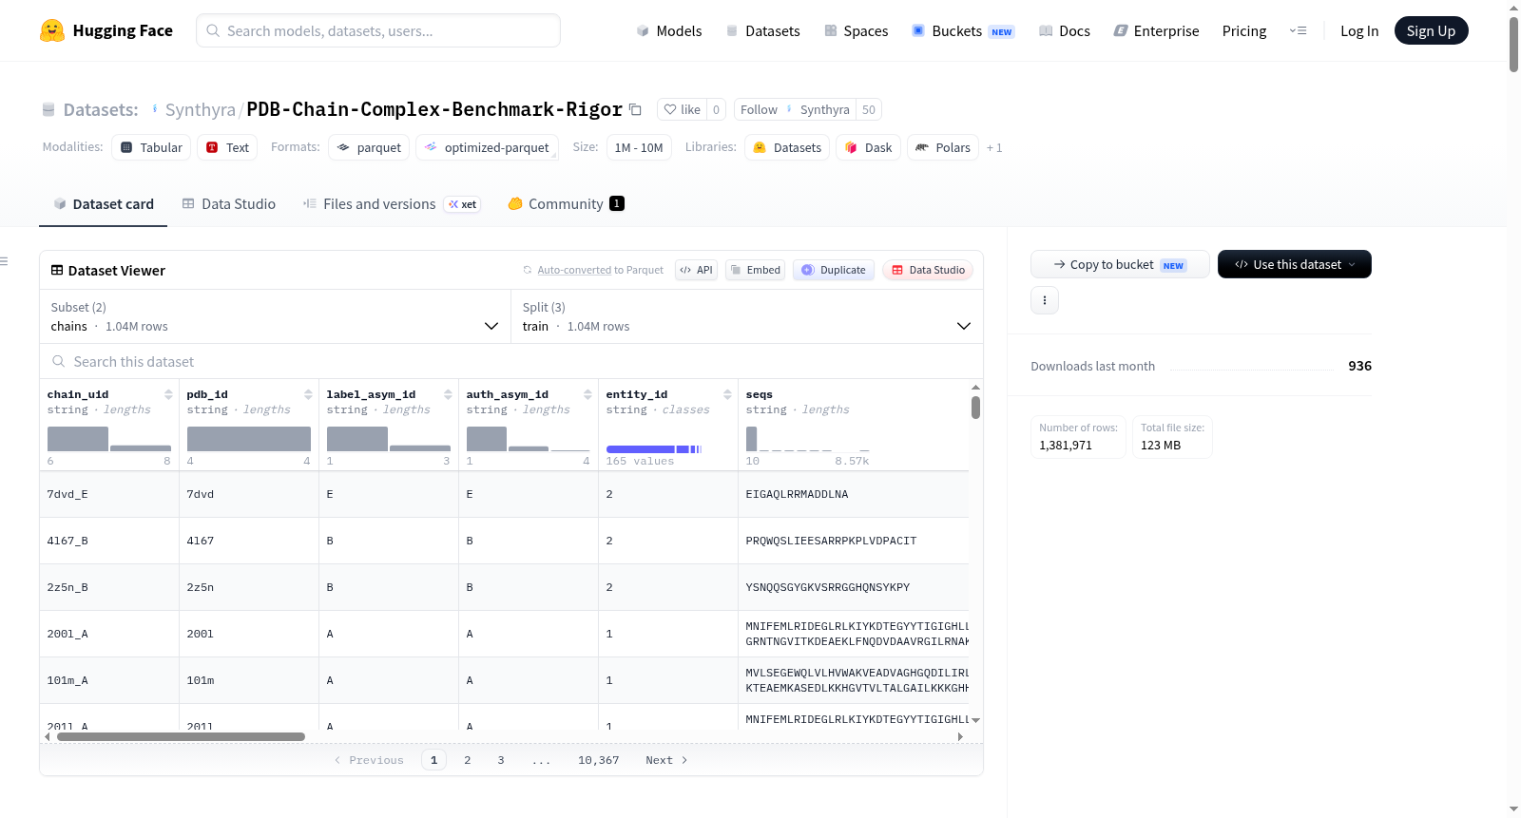Open Models in the top navigation

[669, 31]
